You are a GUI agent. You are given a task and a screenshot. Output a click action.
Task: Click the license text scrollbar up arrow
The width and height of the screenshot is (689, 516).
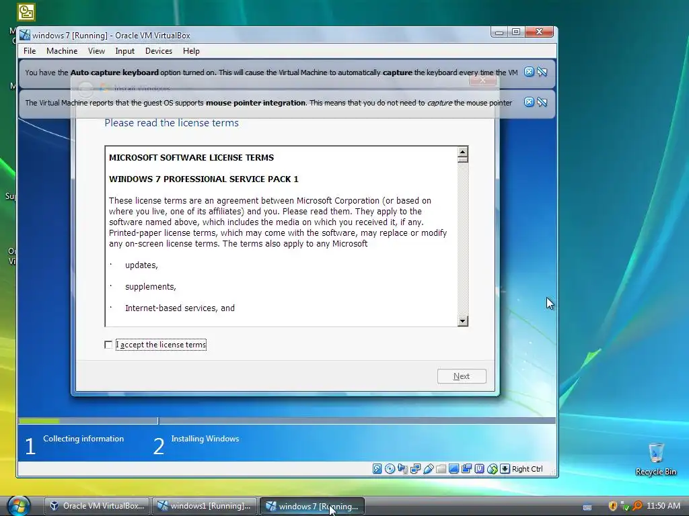click(462, 153)
